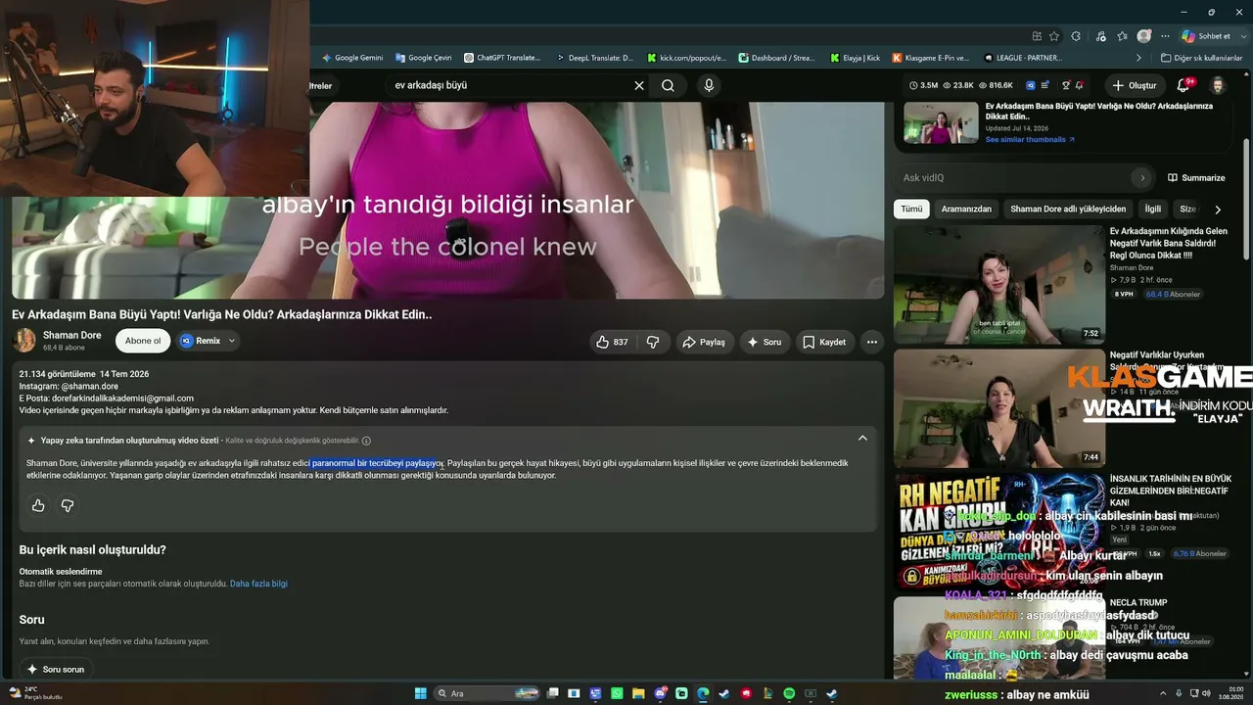The height and width of the screenshot is (705, 1253).
Task: Open the vidIQ list icon next to the blue logo
Action: tap(1045, 85)
